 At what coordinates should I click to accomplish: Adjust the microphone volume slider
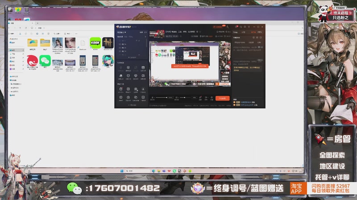pyautogui.click(x=162, y=97)
